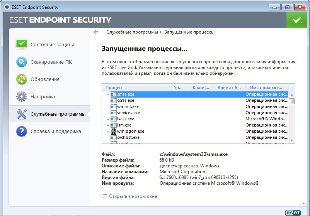Click the Help and support question icon
The height and width of the screenshot is (216, 310).
(x=22, y=132)
